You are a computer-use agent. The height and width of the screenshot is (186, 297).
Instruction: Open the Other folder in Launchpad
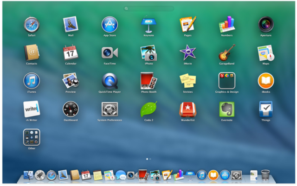click(x=32, y=137)
